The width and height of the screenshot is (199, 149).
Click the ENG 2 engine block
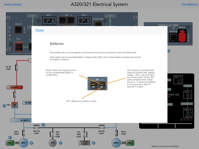point(130,143)
